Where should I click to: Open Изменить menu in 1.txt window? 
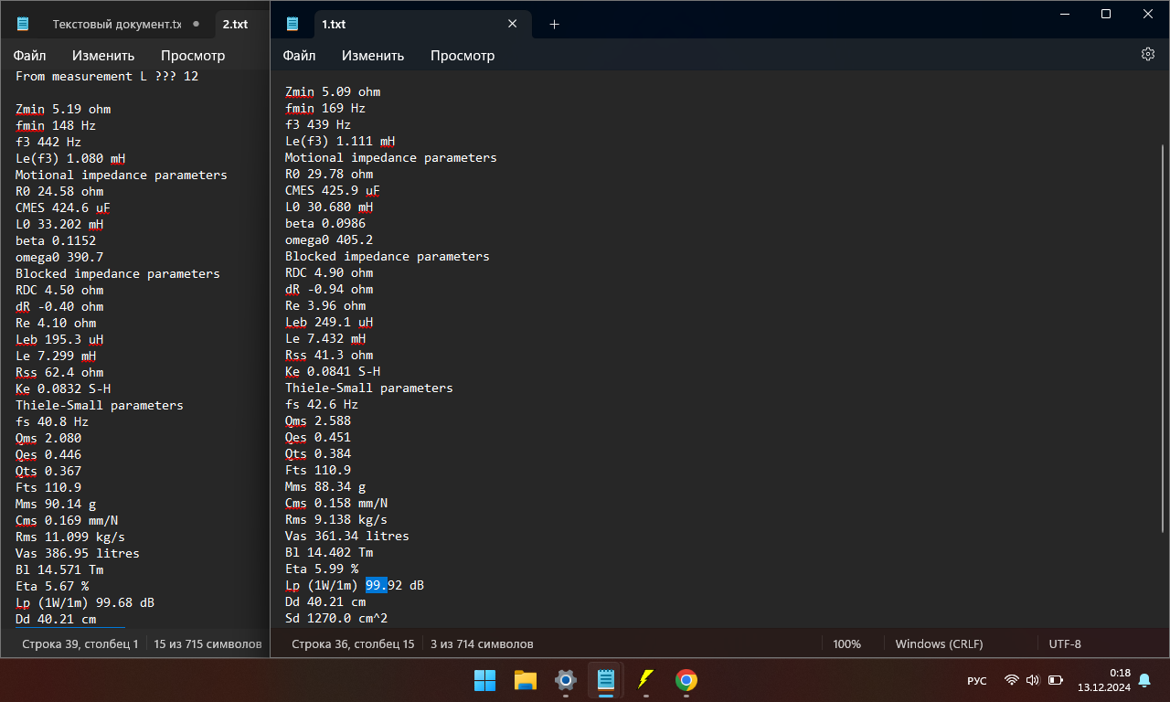click(x=373, y=55)
